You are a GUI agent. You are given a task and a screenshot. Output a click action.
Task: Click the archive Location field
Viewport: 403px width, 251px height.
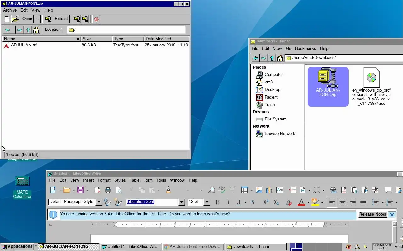pyautogui.click(x=127, y=30)
